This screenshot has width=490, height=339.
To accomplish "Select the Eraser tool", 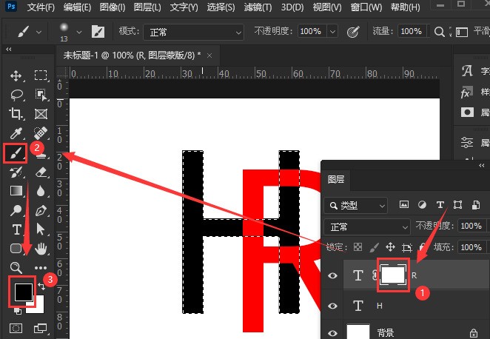I will tap(41, 172).
